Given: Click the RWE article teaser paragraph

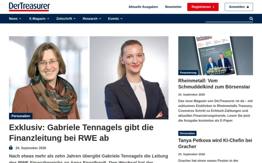Looking at the screenshot, I should pos(89,159).
